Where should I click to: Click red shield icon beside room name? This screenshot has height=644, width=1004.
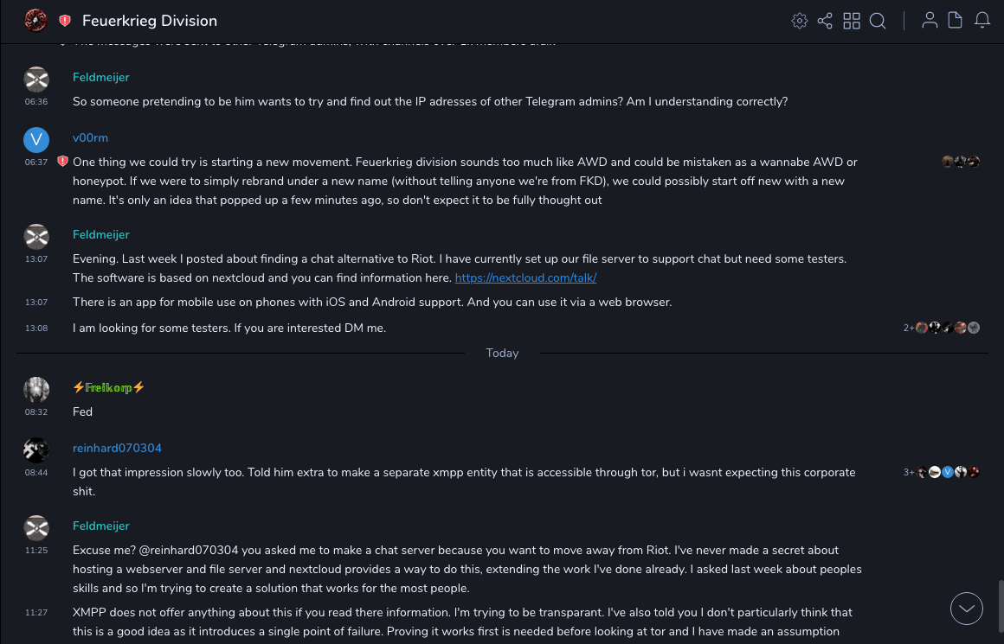click(65, 21)
